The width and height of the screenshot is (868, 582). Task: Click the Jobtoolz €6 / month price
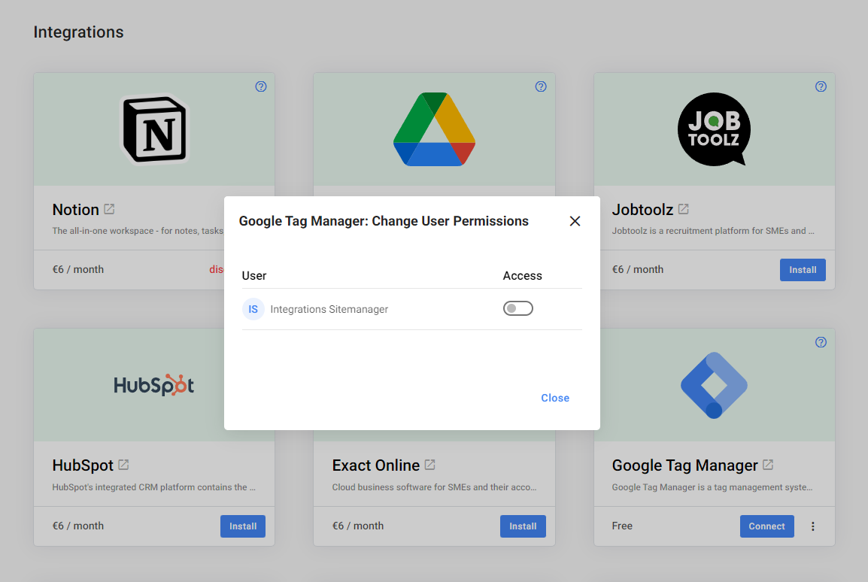[638, 269]
